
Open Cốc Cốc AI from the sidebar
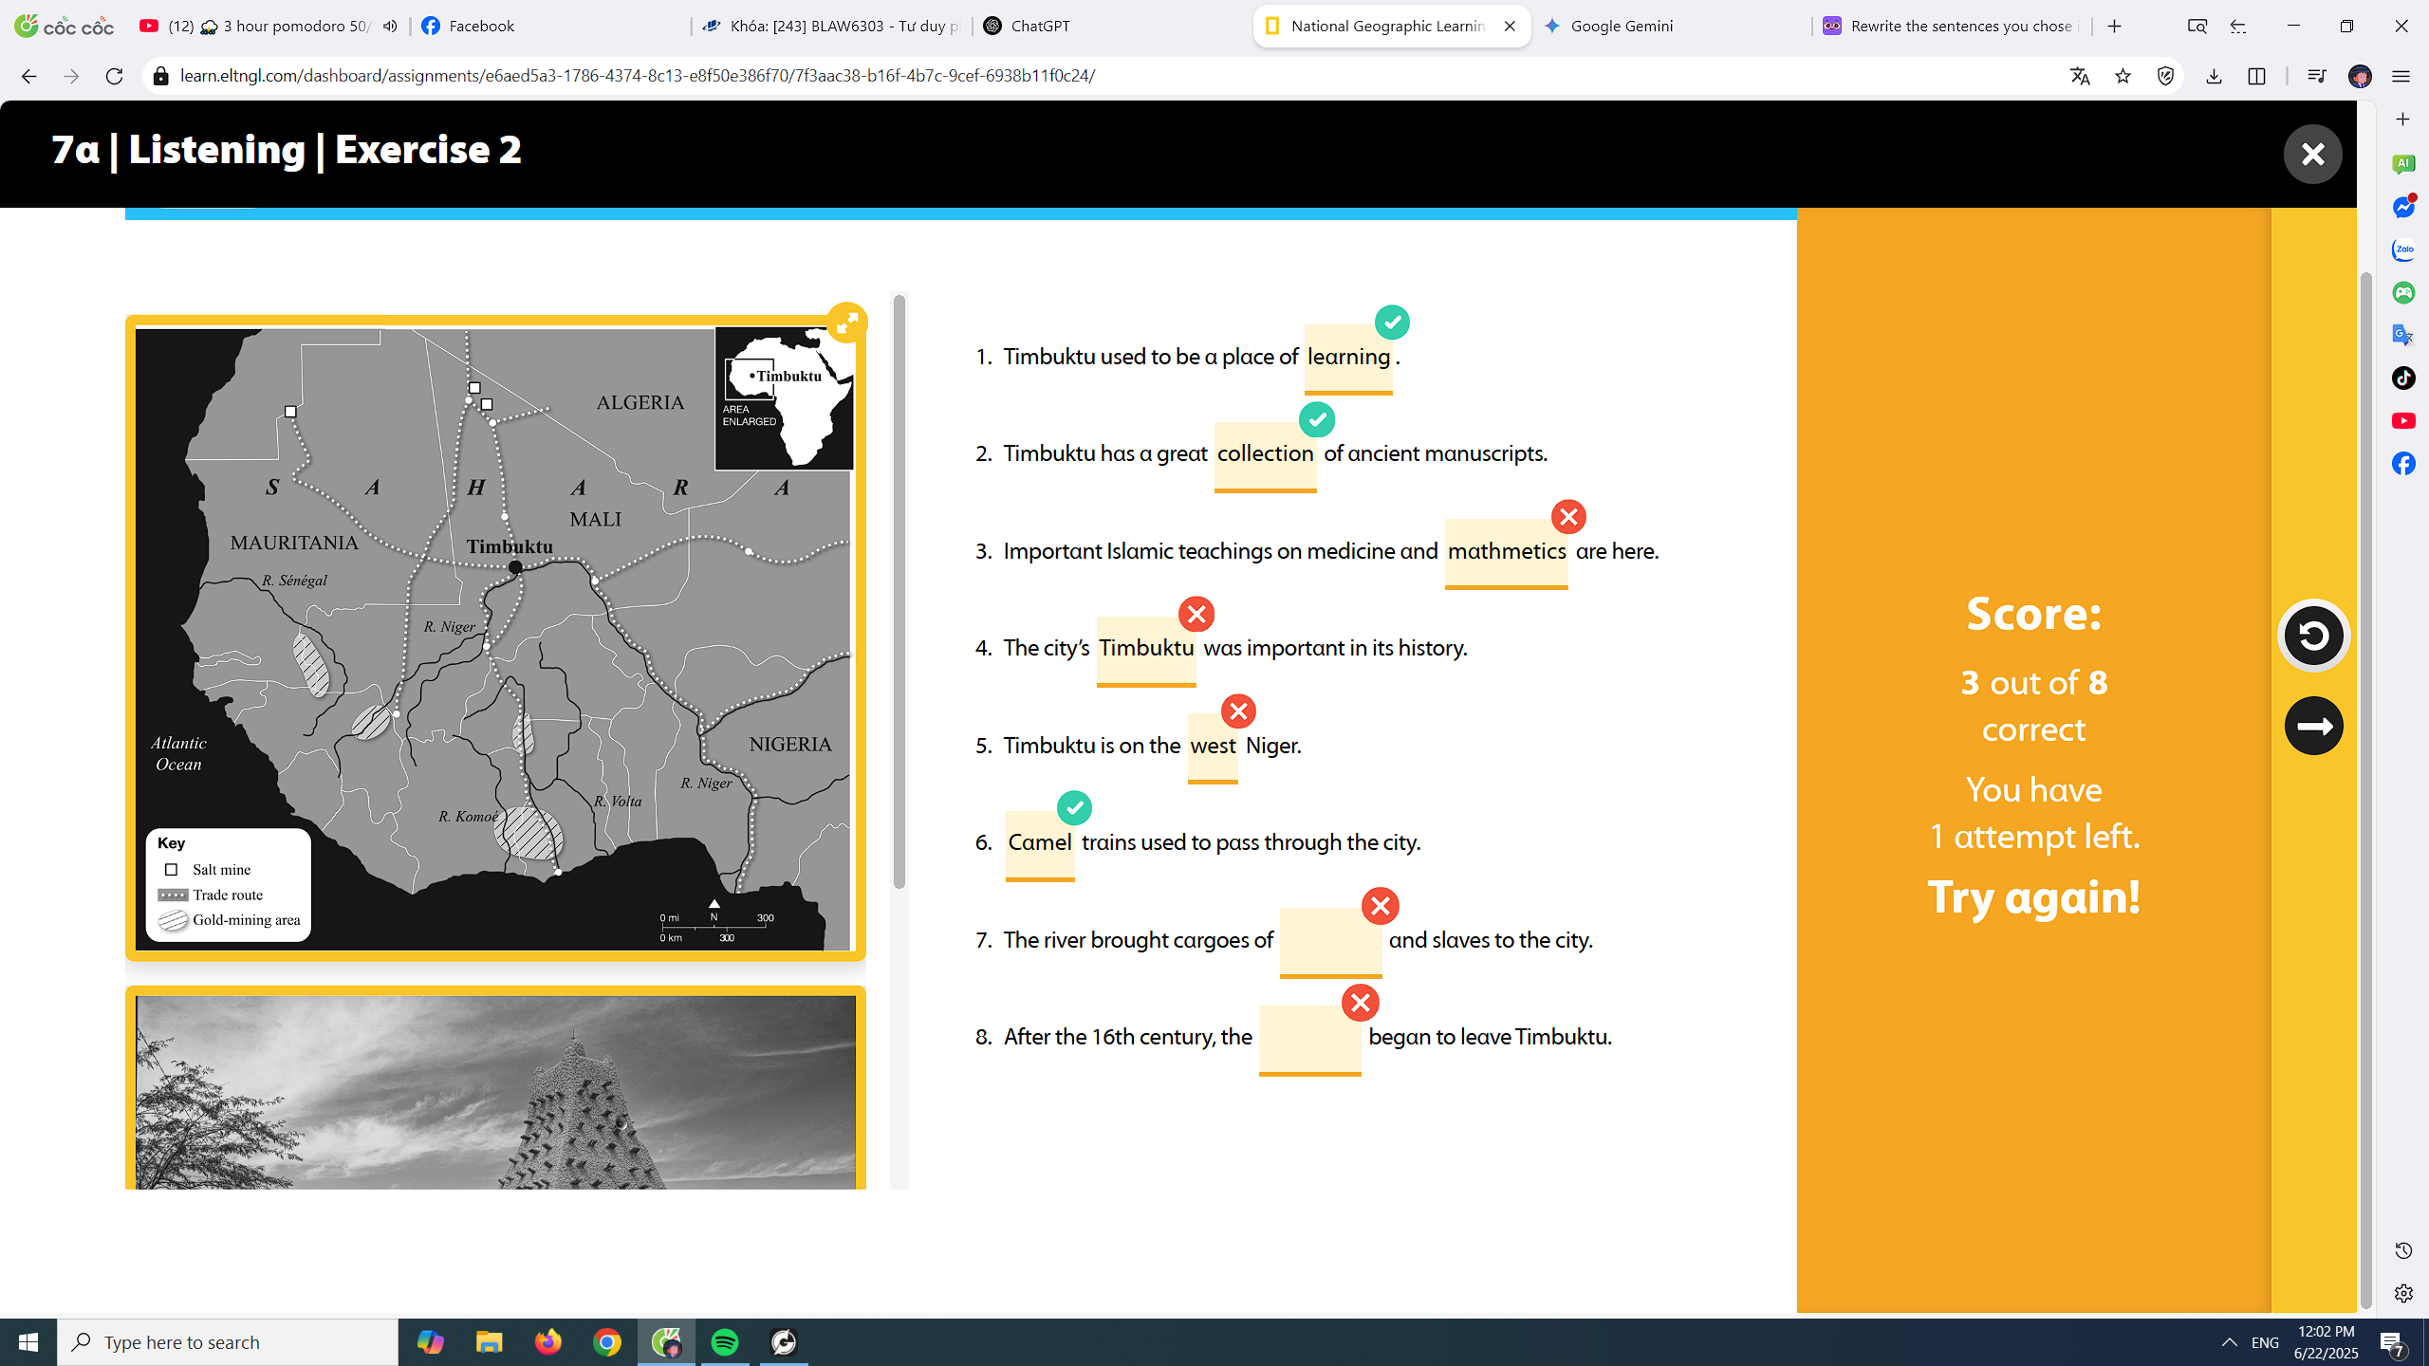(2403, 163)
